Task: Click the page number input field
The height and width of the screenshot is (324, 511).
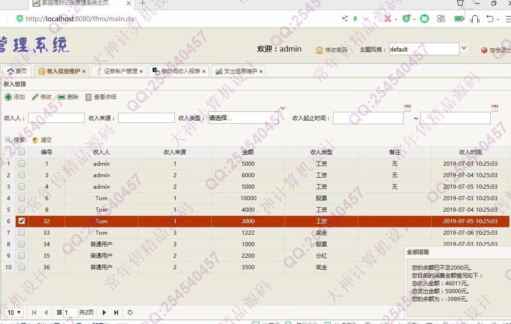Action: pos(71,312)
